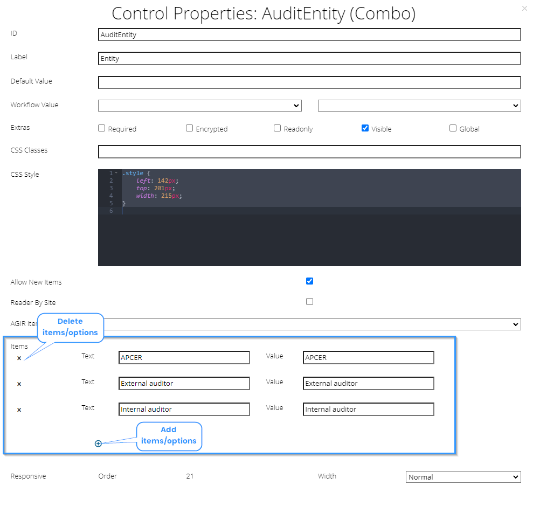Open the Width dropdown showing Normal
The image size is (533, 506).
tap(463, 477)
